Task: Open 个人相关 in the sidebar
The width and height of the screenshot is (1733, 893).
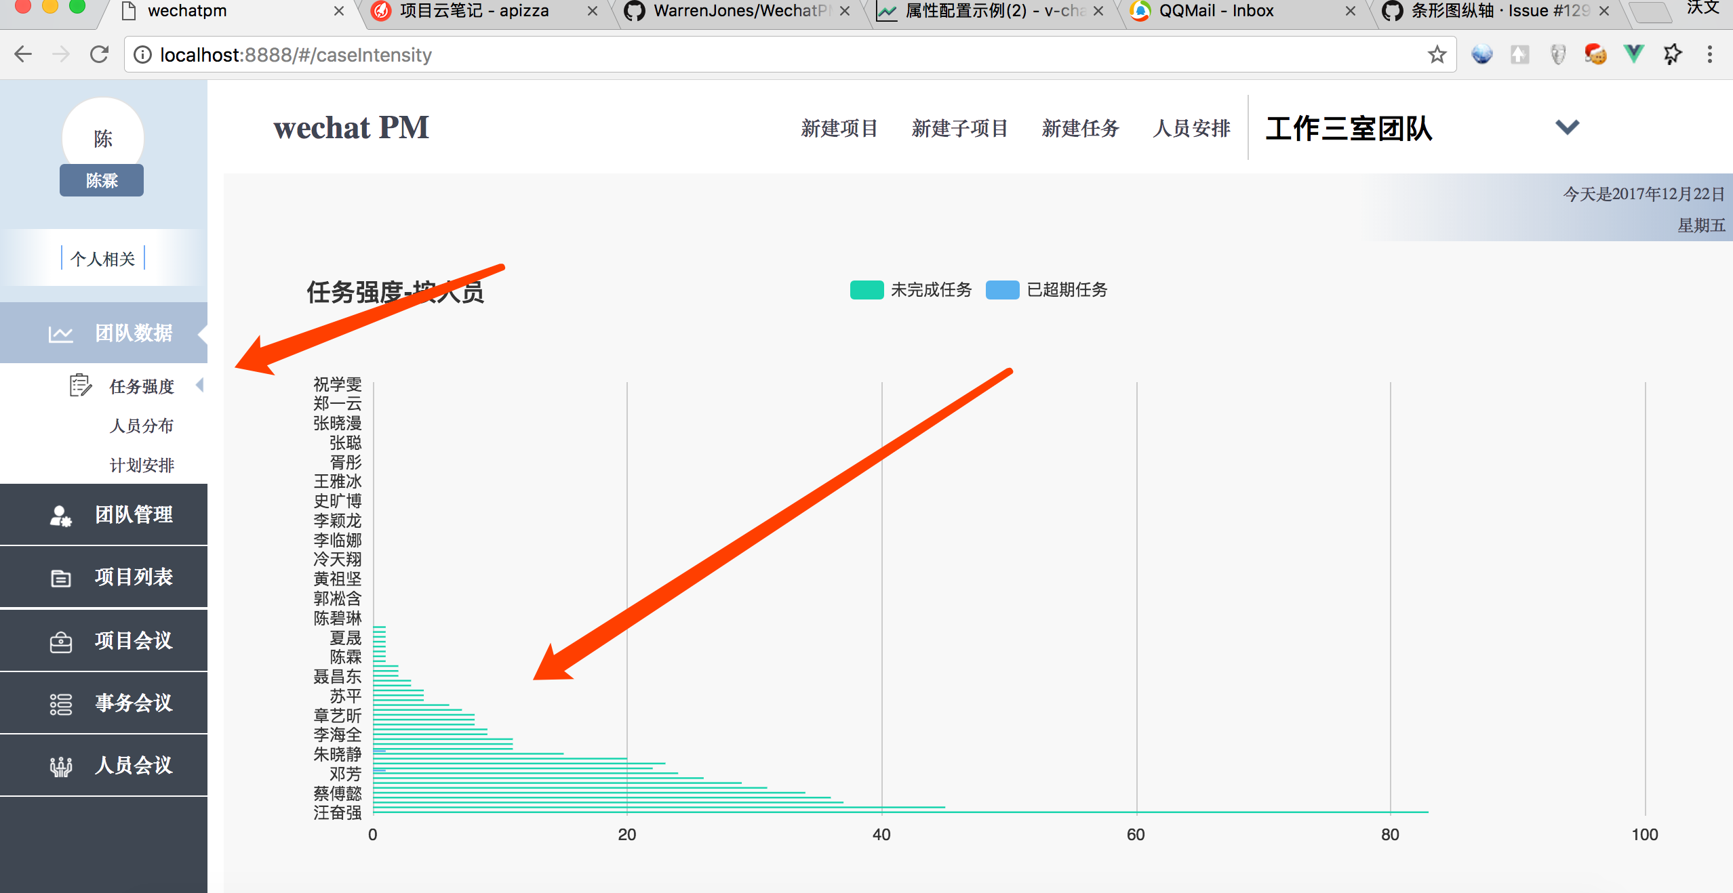Action: (102, 257)
